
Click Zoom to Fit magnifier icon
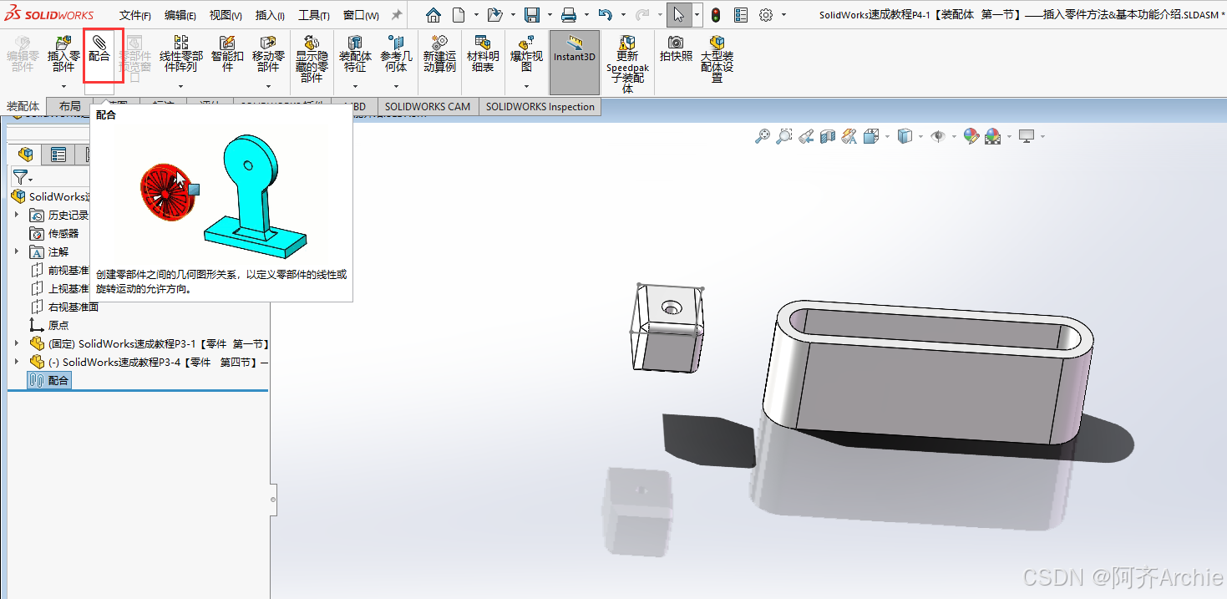(763, 136)
